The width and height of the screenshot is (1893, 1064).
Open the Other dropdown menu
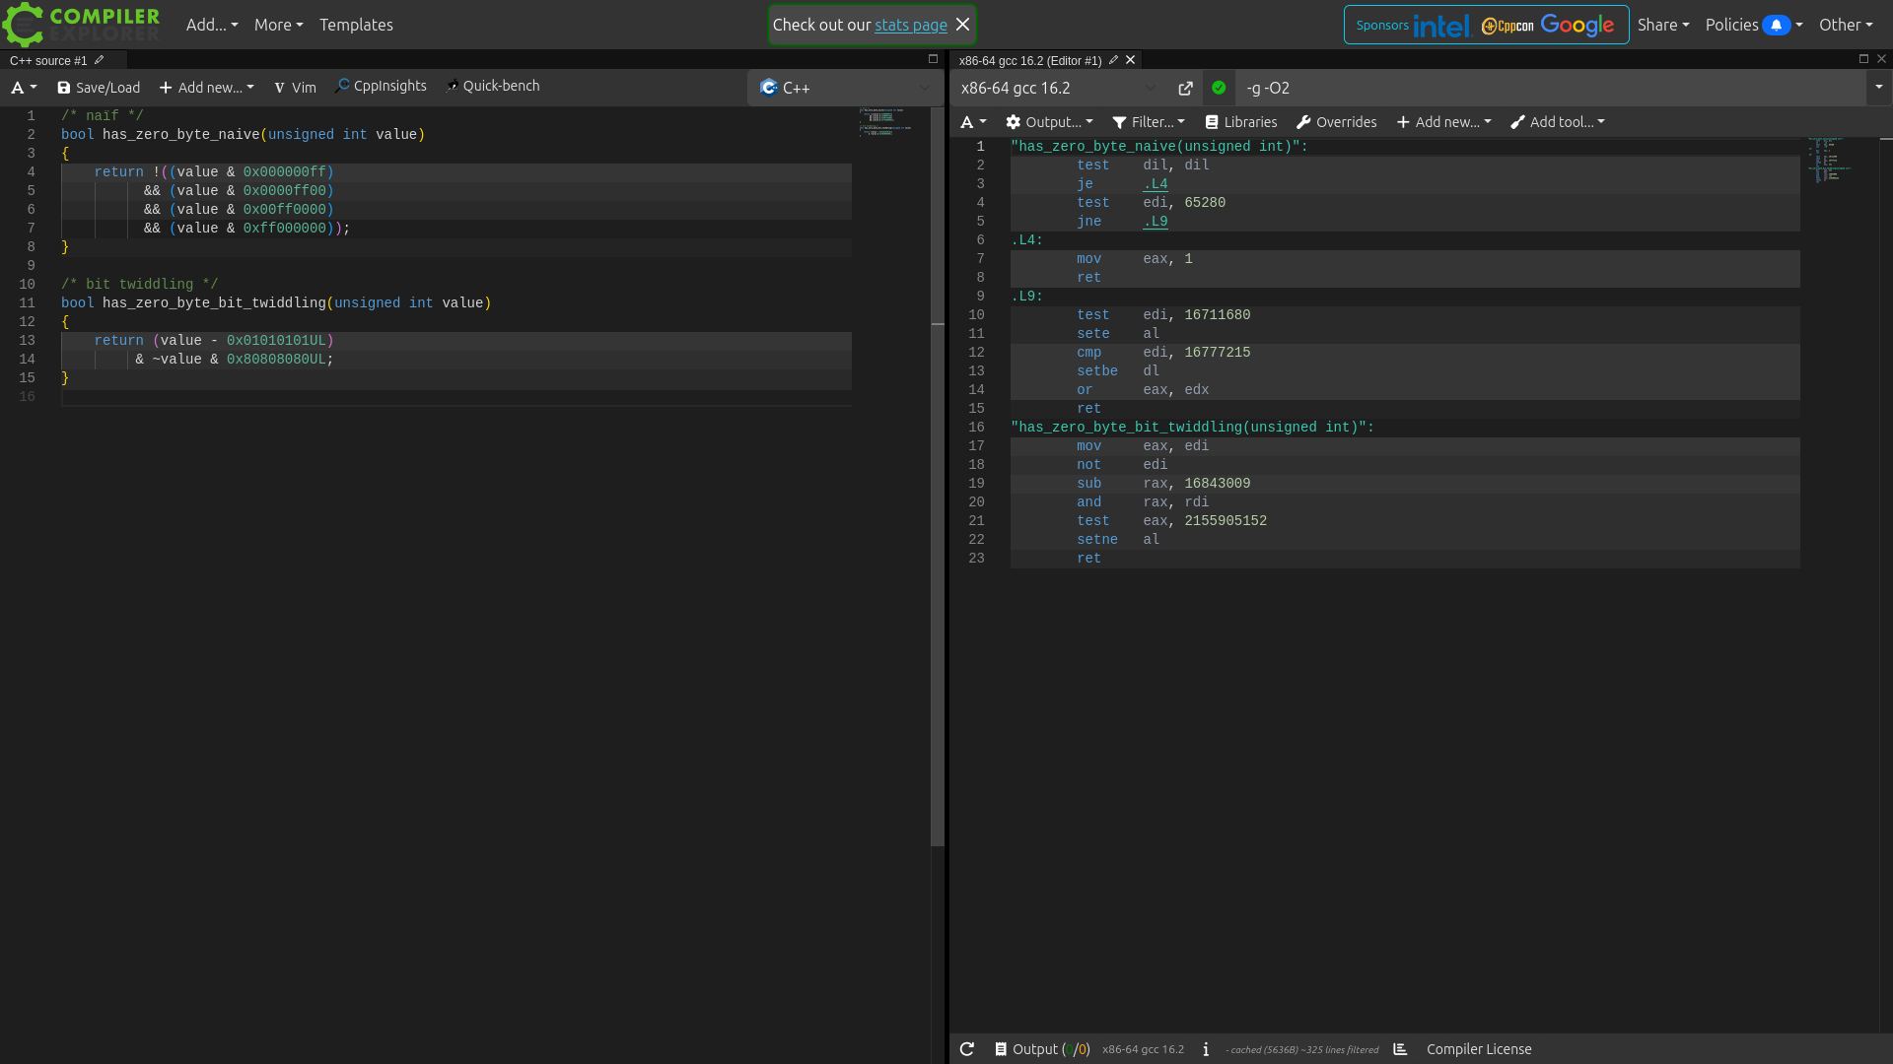click(1846, 25)
